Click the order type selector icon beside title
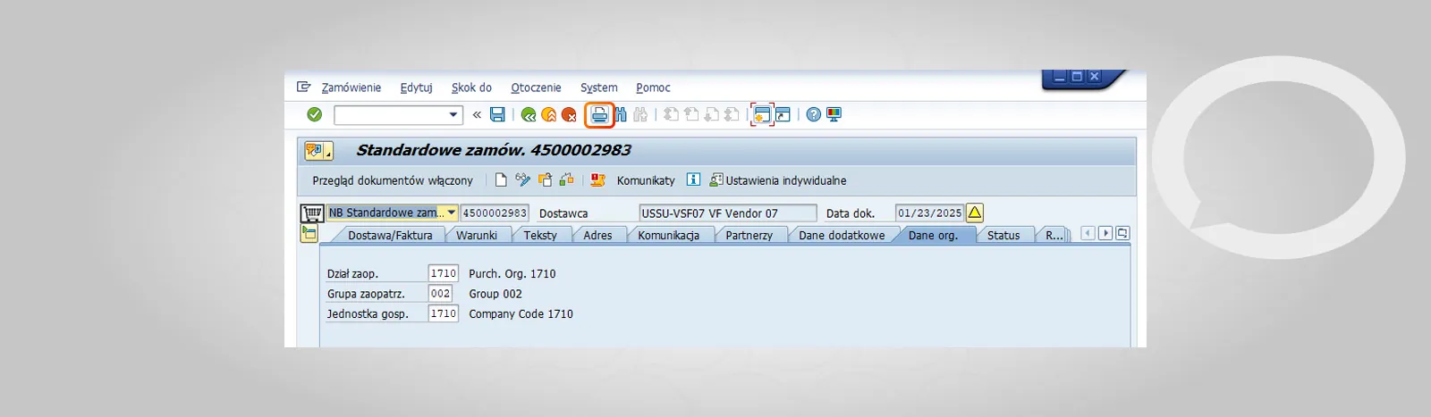1431x417 pixels. 318,151
